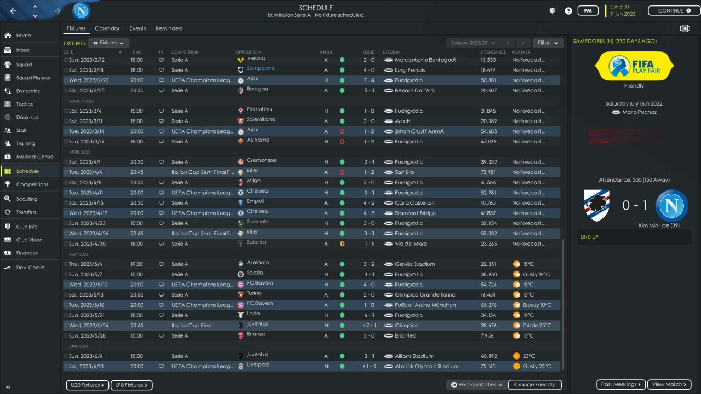
Task: Open Data Hub from the sidebar
Action: coord(30,117)
